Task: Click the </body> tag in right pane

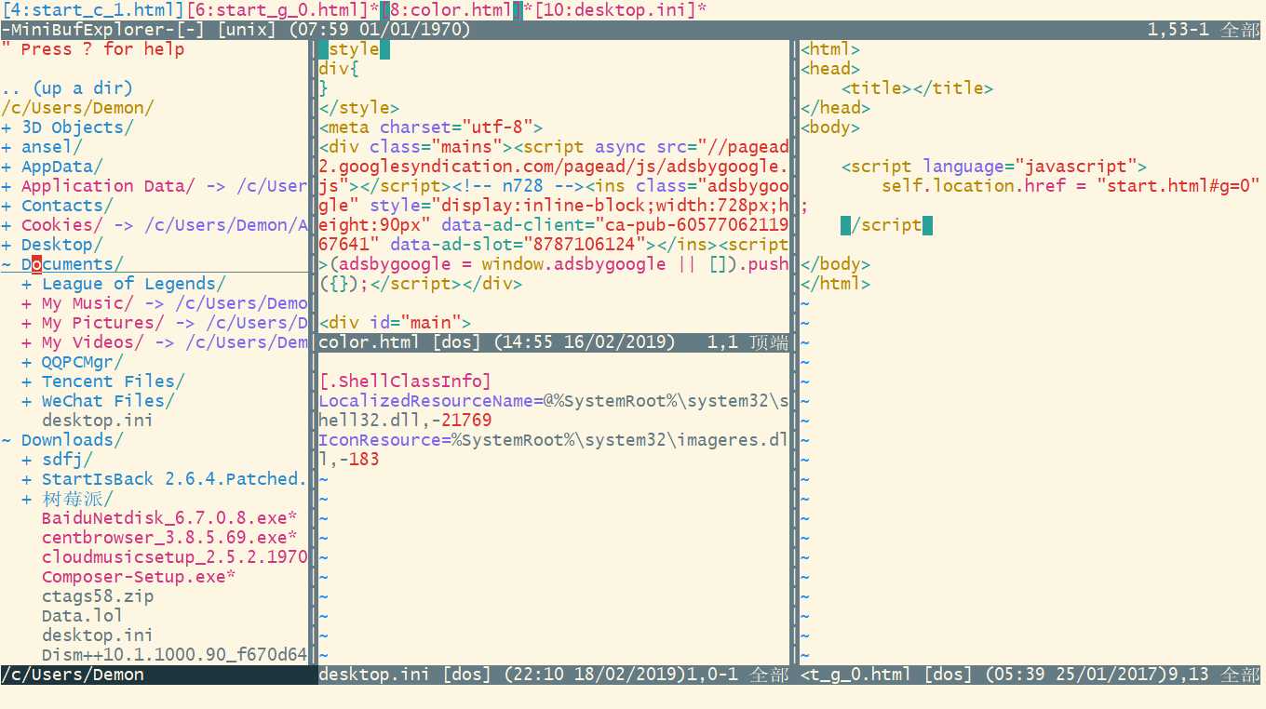Action: (x=836, y=264)
